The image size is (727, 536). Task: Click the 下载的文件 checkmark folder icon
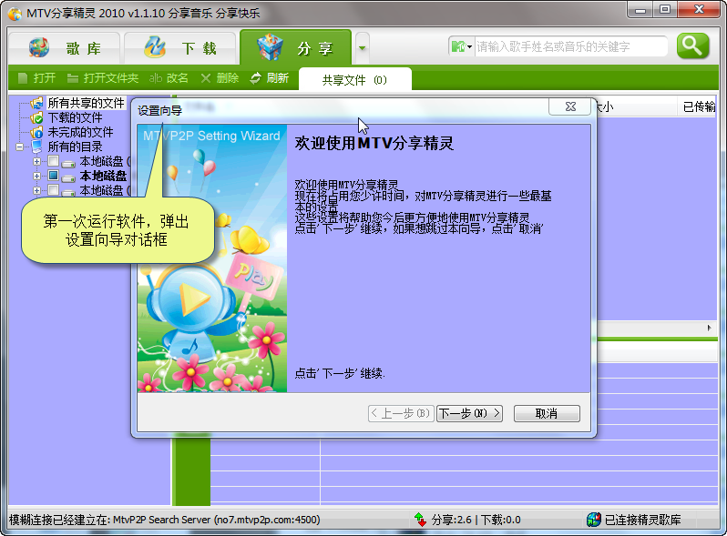(36, 118)
